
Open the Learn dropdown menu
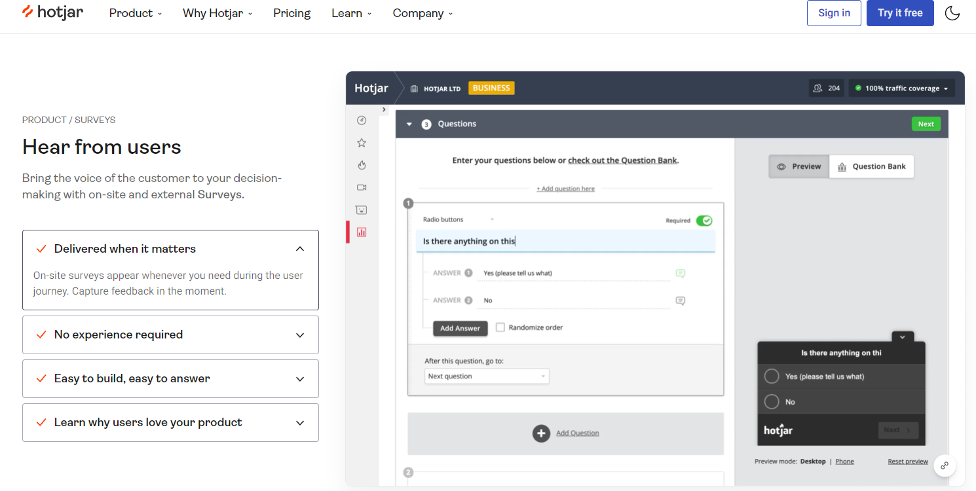(x=352, y=13)
